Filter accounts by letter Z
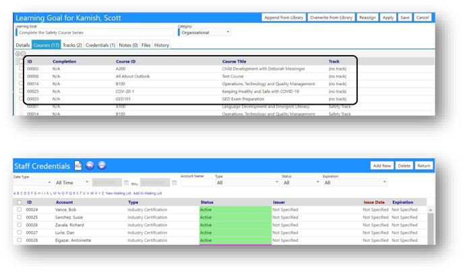Viewport: 463px width, 272px height. point(102,193)
